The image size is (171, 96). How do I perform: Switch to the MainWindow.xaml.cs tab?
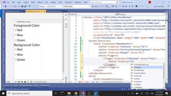pos(54,11)
